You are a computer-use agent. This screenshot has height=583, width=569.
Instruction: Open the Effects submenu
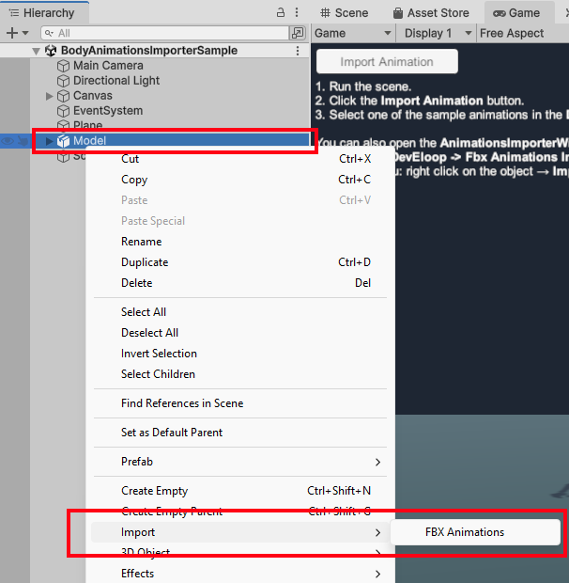239,574
